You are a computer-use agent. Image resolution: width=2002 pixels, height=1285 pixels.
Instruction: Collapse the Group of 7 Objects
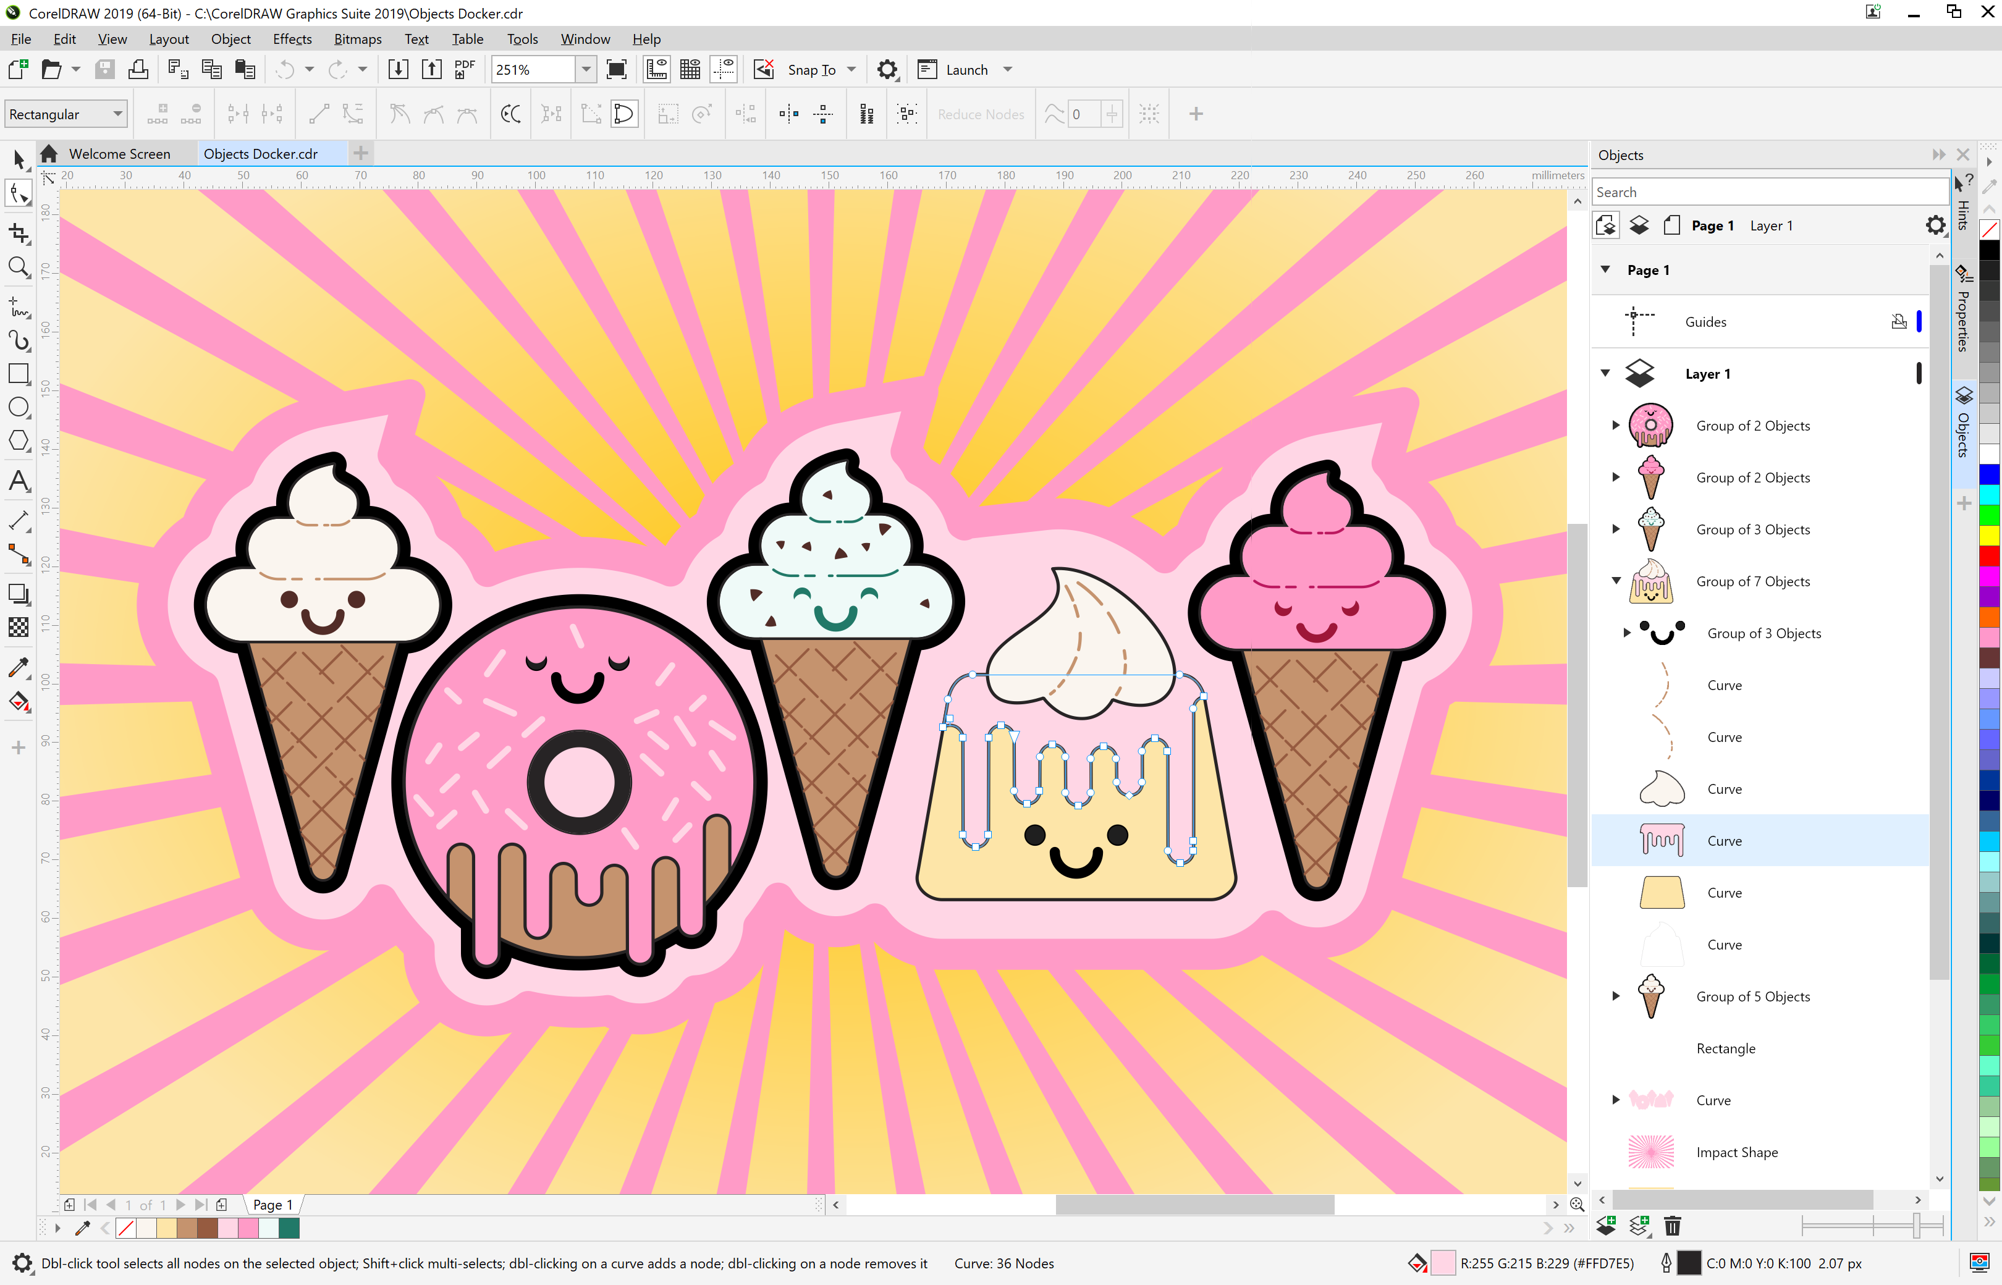click(x=1616, y=581)
